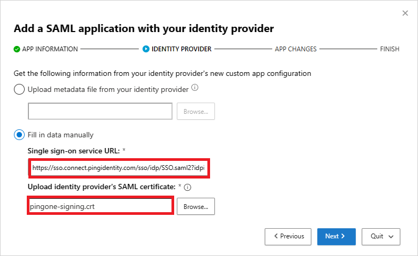418x256 pixels.
Task: Select Fill in data manually radio button
Action: (19, 135)
